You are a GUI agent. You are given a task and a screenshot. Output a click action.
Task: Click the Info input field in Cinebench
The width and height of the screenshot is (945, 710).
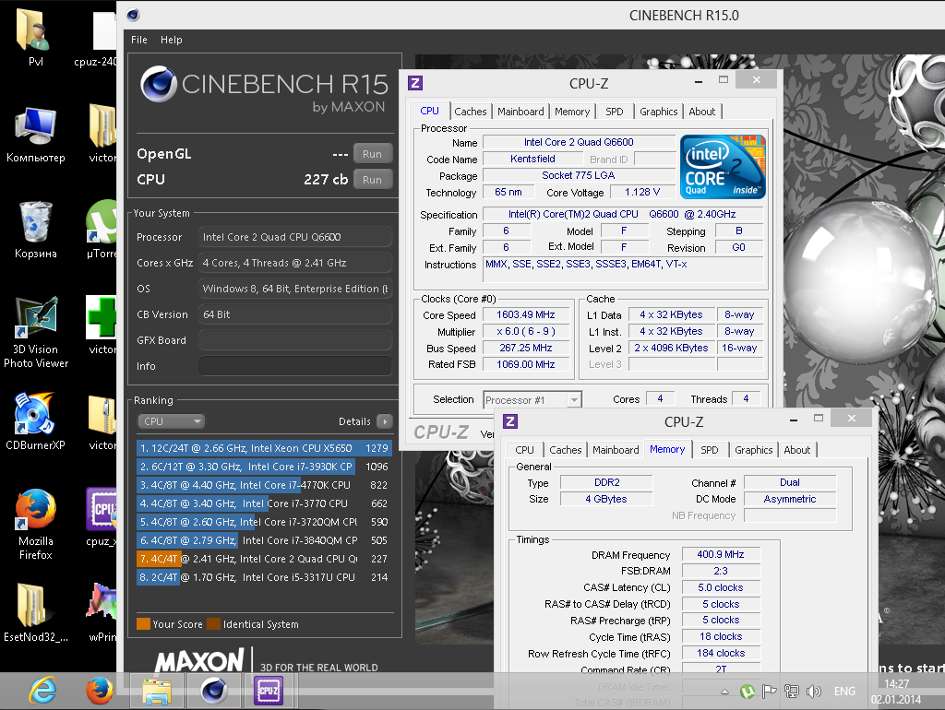[295, 366]
